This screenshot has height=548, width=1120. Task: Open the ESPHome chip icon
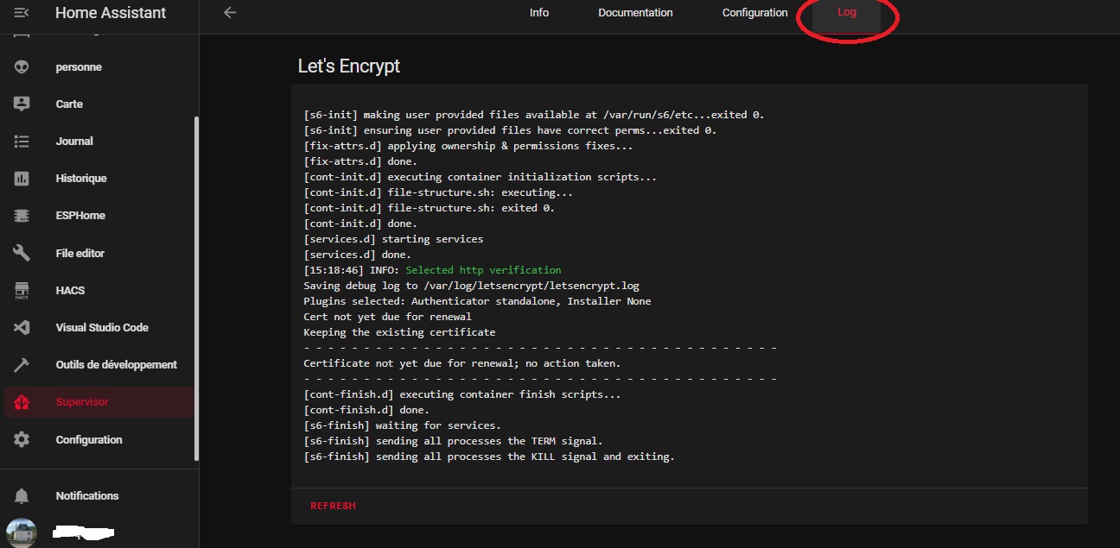click(x=22, y=216)
